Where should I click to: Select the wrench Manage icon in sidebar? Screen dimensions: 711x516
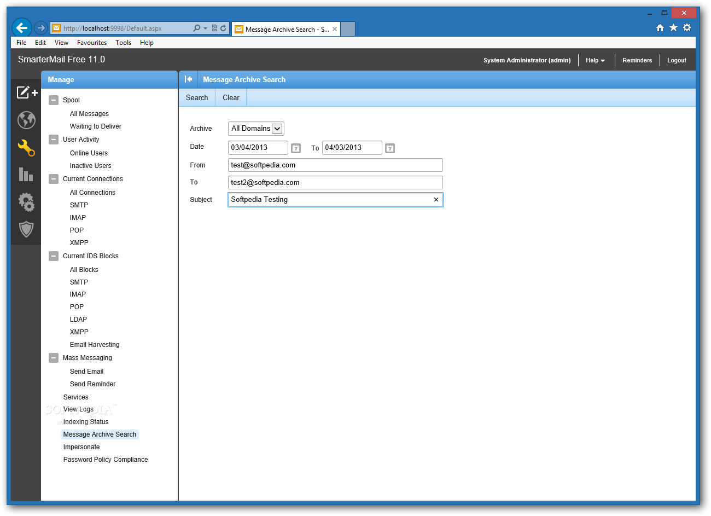pyautogui.click(x=26, y=147)
